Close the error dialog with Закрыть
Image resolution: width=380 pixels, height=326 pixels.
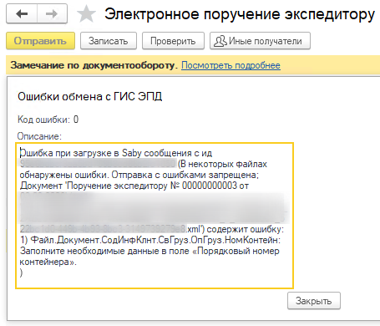314,301
